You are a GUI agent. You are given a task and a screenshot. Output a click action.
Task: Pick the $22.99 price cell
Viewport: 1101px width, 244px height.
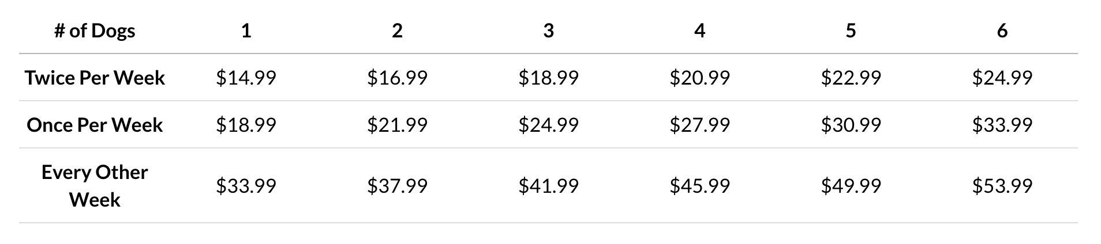(851, 78)
